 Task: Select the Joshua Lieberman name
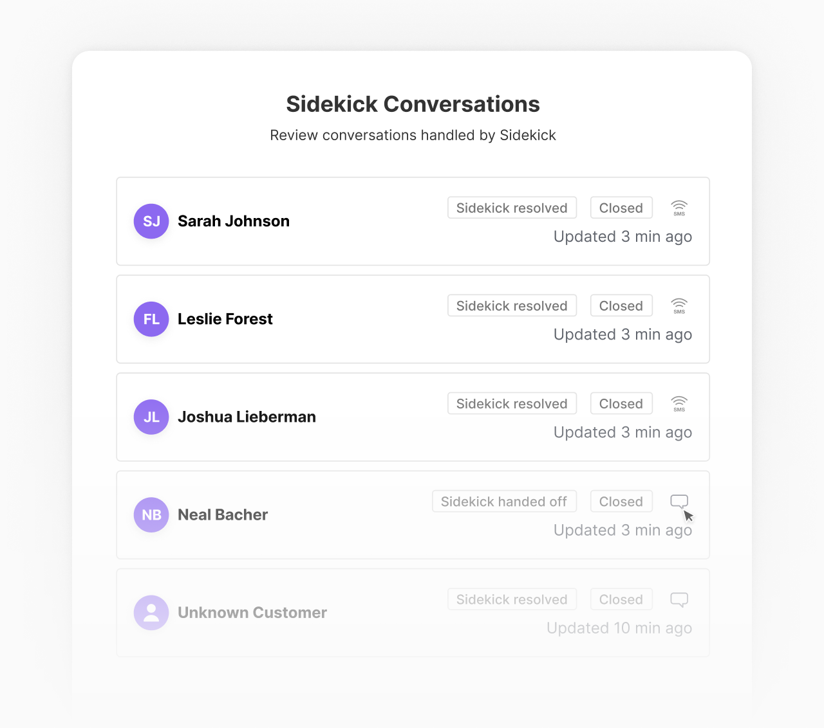pyautogui.click(x=247, y=417)
